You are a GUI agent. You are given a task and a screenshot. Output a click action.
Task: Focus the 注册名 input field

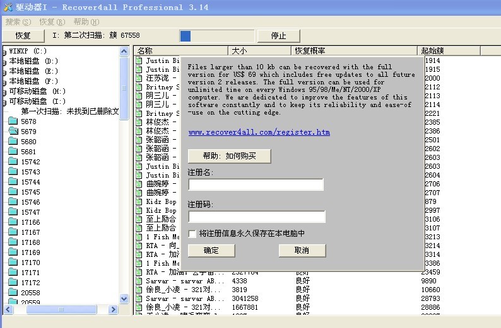[256, 184]
